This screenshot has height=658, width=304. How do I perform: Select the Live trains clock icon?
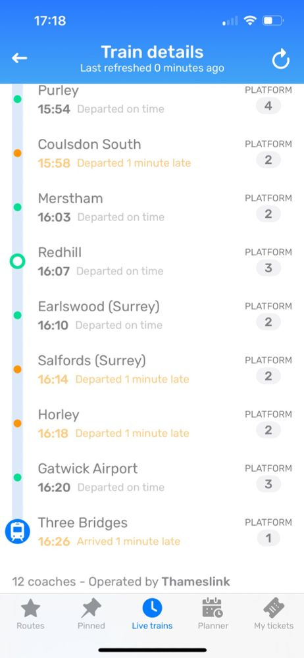(x=152, y=607)
